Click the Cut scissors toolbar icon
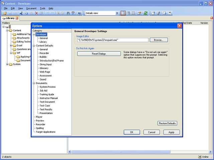This screenshot has width=214, height=160. (x=21, y=13)
